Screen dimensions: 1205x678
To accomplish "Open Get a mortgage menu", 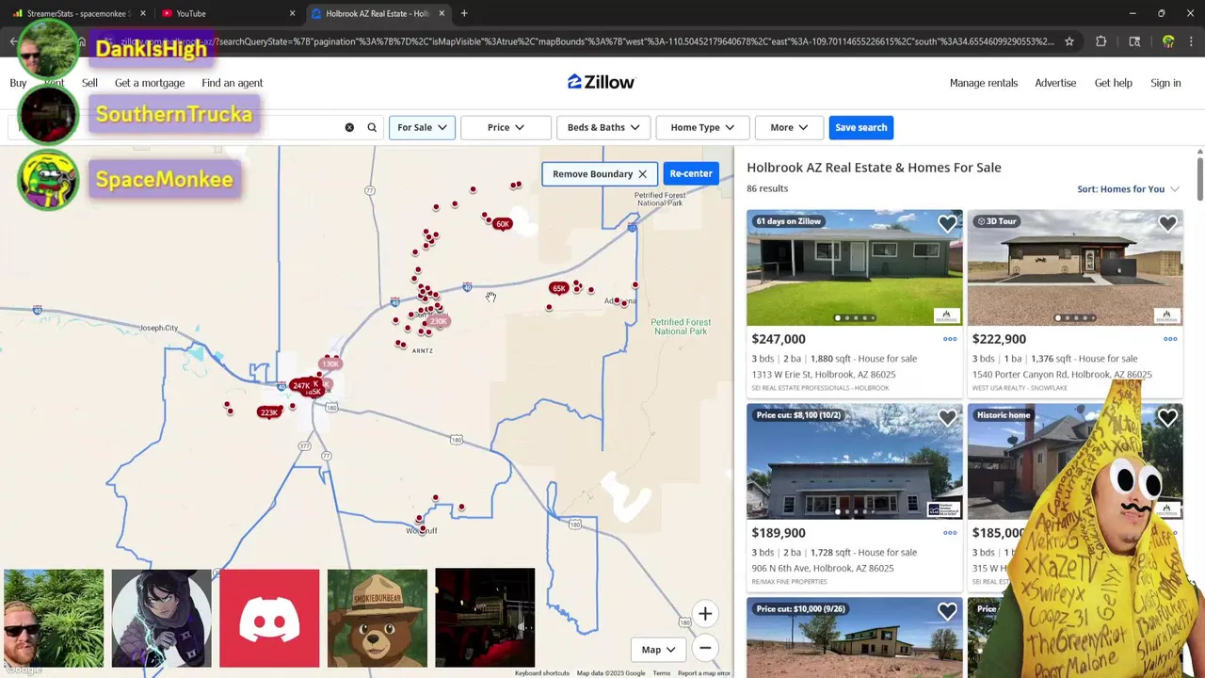I will pos(150,83).
